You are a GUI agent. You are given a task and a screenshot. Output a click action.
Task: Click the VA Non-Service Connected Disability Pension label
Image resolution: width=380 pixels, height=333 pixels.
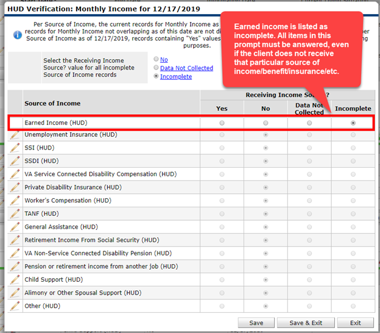[x=98, y=253]
